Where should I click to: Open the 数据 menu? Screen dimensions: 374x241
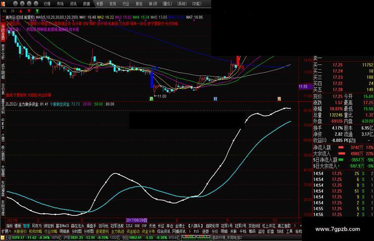point(87,4)
